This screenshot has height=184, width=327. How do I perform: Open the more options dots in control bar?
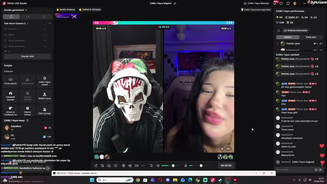coord(143,166)
